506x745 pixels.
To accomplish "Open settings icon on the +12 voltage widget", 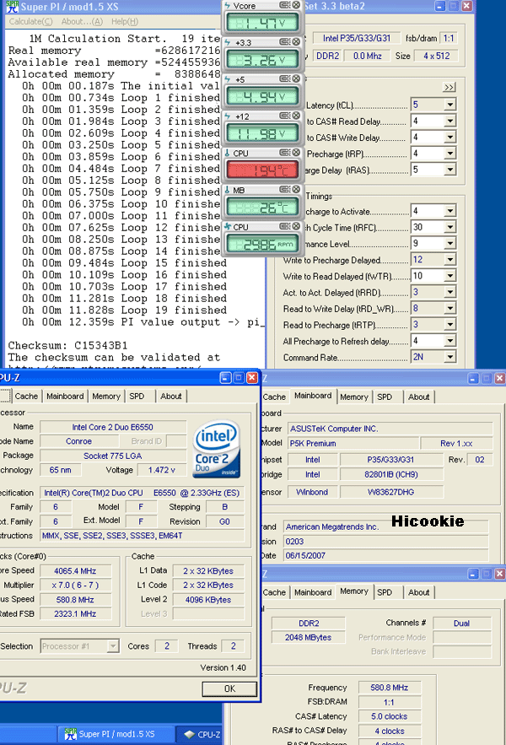I will point(283,116).
